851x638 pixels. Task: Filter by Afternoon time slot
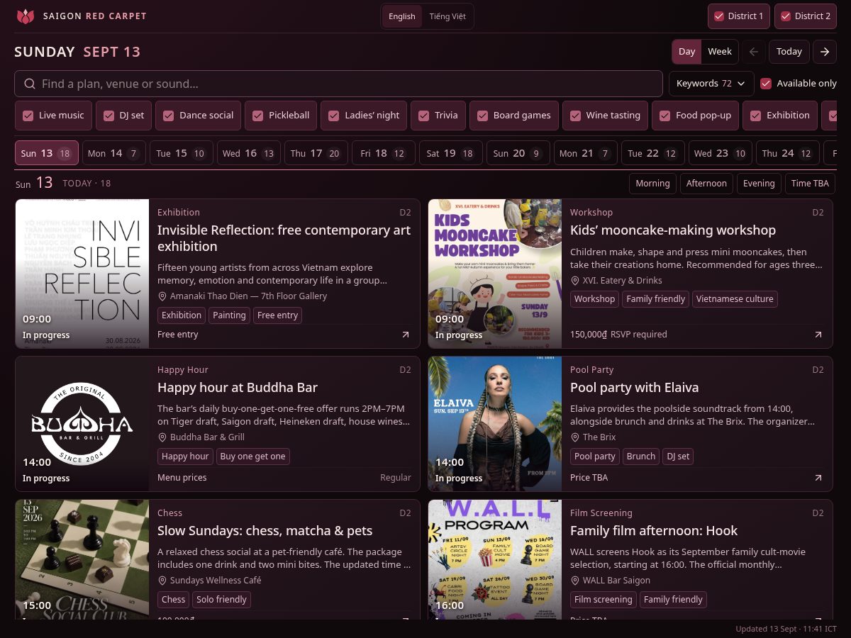[706, 184]
